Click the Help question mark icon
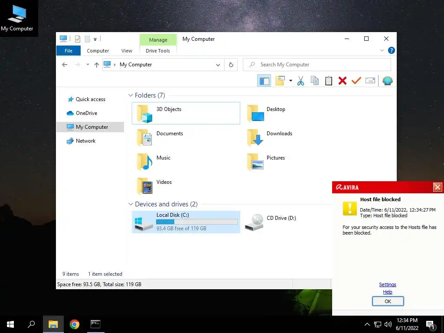This screenshot has width=444, height=333. (392, 50)
